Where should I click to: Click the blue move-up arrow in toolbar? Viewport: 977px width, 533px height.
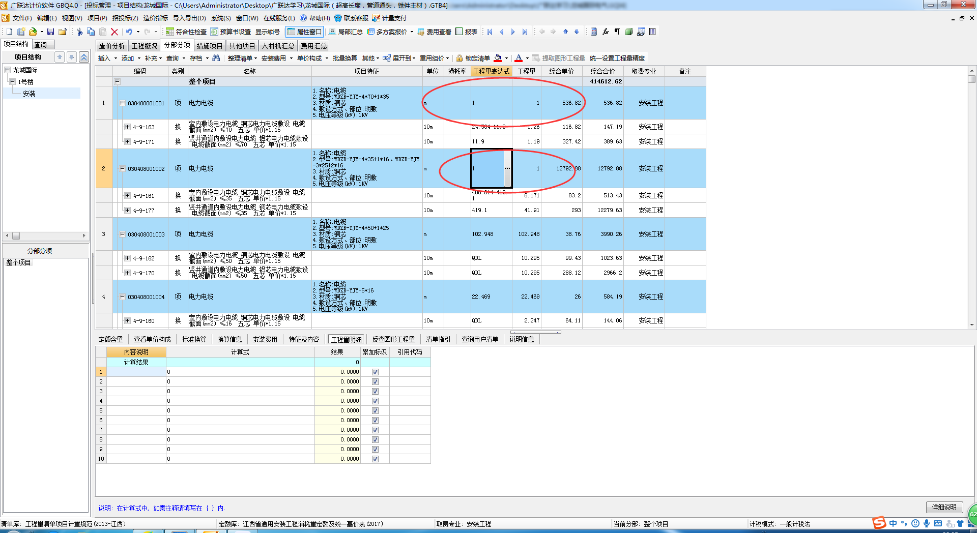(x=565, y=32)
